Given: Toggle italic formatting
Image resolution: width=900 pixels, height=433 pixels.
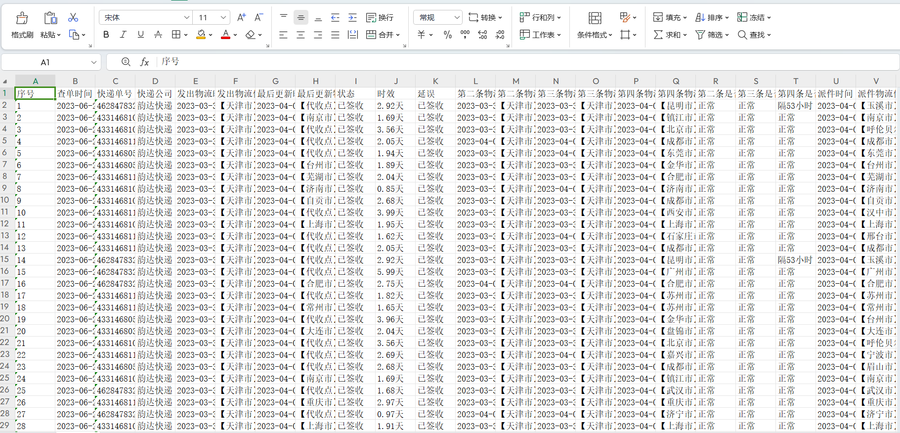Looking at the screenshot, I should (124, 35).
